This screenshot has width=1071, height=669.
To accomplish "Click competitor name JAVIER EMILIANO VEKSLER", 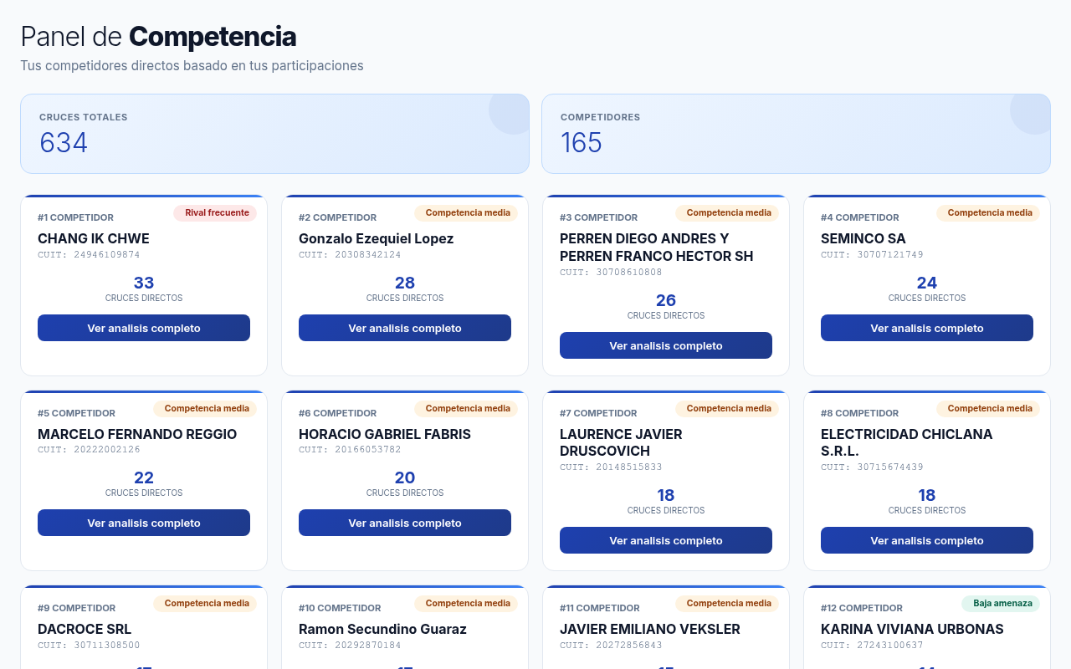I will click(x=649, y=630).
